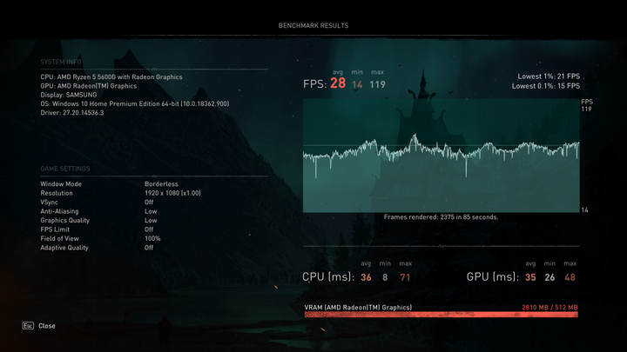Click the CPU minimum value 8
Image resolution: width=627 pixels, height=352 pixels.
click(385, 277)
